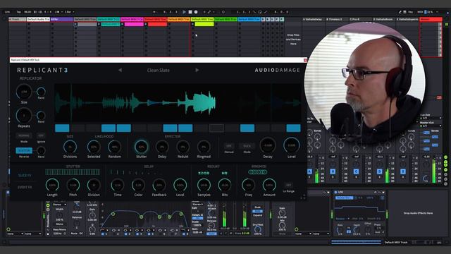Toggle the last blue step in sequencer row
451x254 pixels.
pos(293,128)
